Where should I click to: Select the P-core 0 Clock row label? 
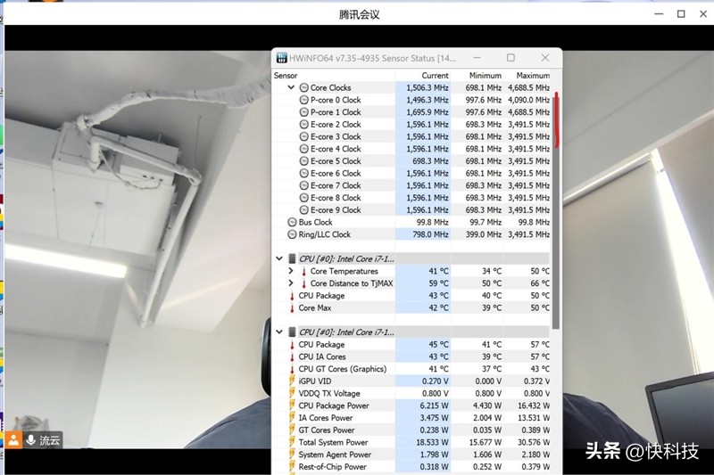(x=336, y=100)
